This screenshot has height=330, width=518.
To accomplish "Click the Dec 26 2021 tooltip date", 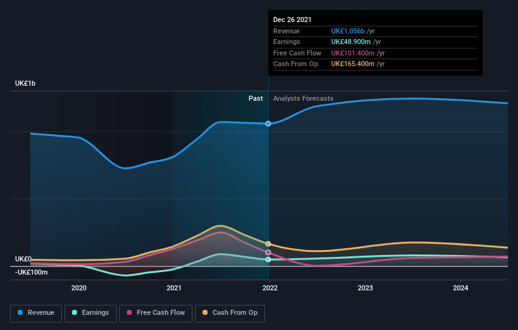I will coord(292,20).
